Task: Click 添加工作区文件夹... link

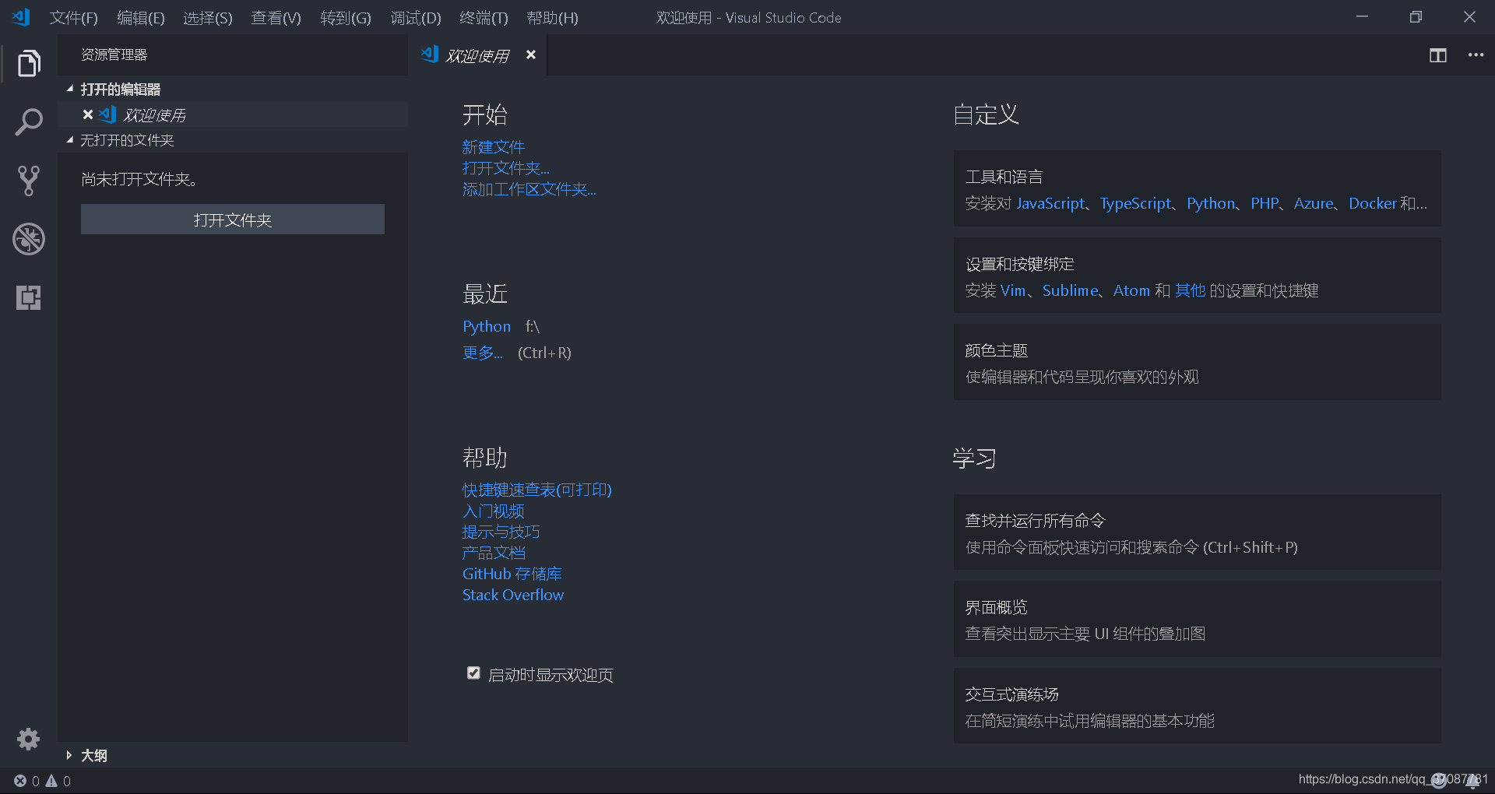Action: click(529, 189)
